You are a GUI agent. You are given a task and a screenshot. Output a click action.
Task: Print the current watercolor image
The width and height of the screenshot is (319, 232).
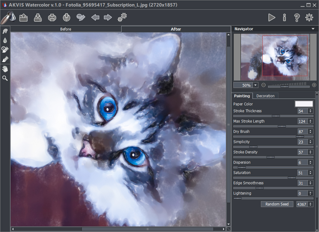(52, 17)
